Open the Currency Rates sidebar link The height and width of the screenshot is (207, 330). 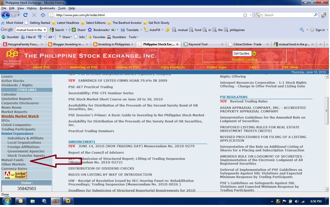14,169
